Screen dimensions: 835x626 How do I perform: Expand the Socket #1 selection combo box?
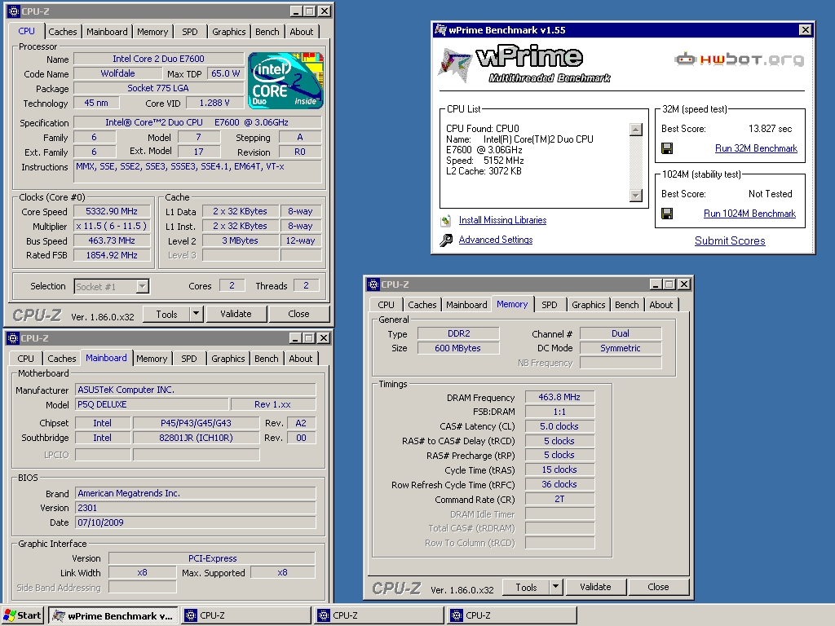142,286
